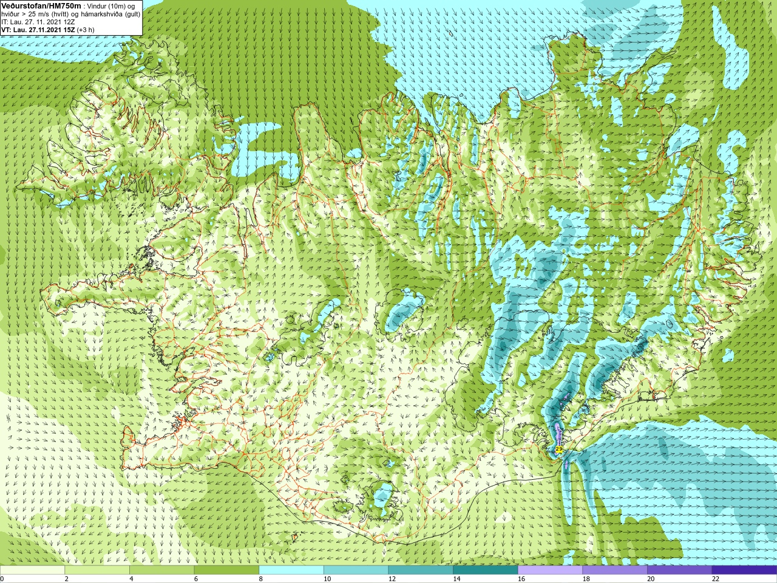Click the legend scale label '0'
Viewport: 777px width, 583px height.
tap(2, 579)
